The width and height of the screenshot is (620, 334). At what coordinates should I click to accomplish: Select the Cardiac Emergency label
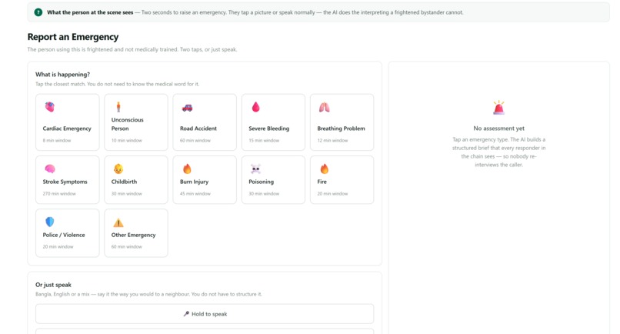pyautogui.click(x=67, y=129)
